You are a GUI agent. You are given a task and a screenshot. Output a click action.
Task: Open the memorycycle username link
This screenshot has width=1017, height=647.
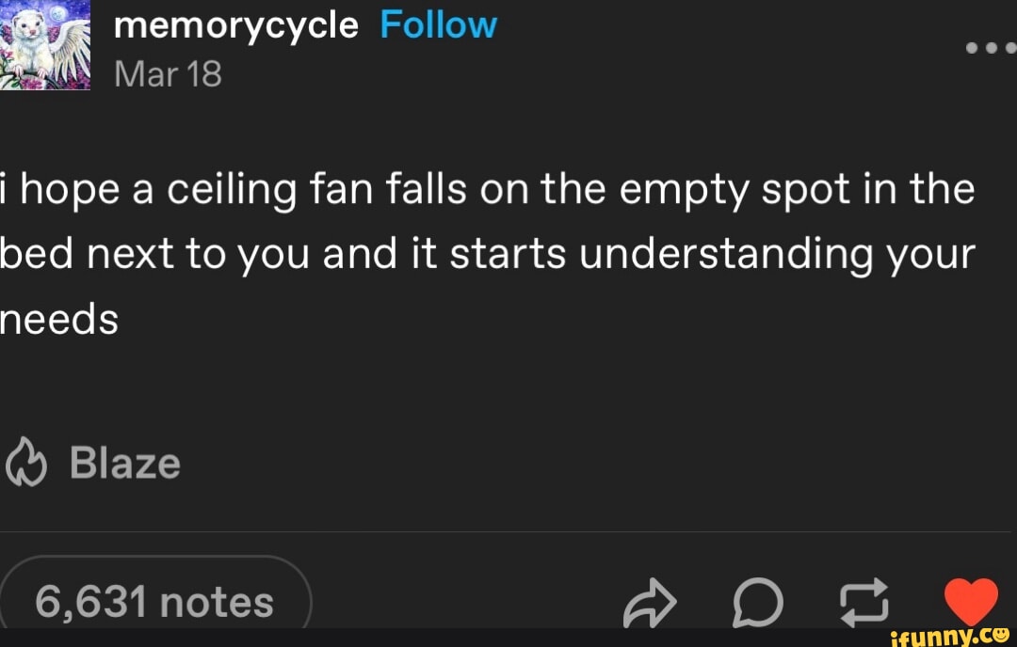point(235,24)
